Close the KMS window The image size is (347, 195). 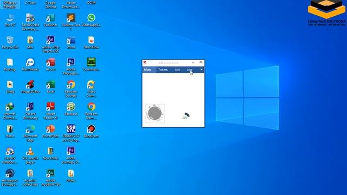coord(201,62)
